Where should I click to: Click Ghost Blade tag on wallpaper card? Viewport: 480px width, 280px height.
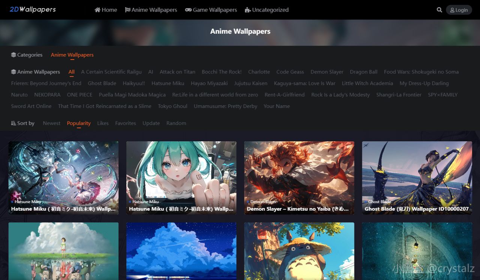coord(379,202)
